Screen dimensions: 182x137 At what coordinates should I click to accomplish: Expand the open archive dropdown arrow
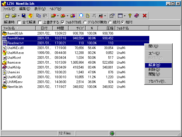(x=18, y=16)
